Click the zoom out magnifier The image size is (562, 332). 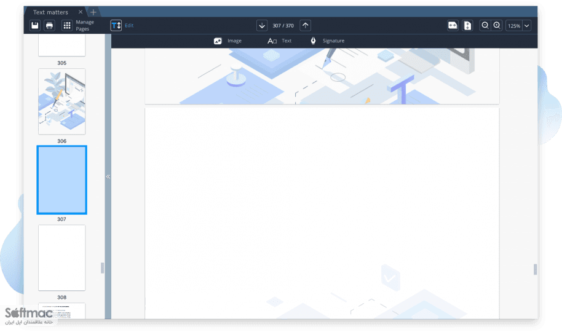point(485,25)
